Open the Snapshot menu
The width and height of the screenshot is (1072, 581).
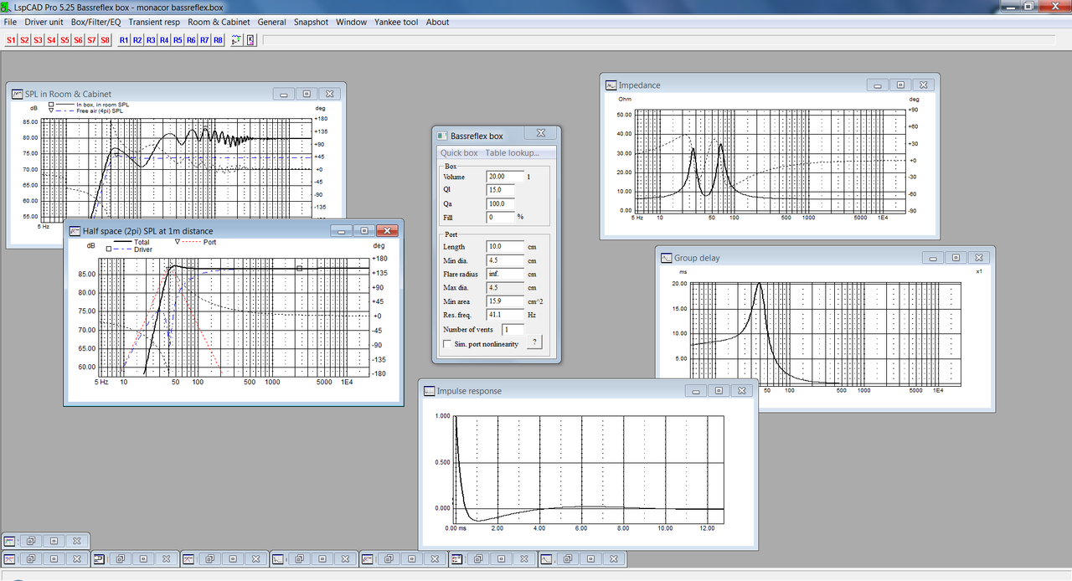310,22
